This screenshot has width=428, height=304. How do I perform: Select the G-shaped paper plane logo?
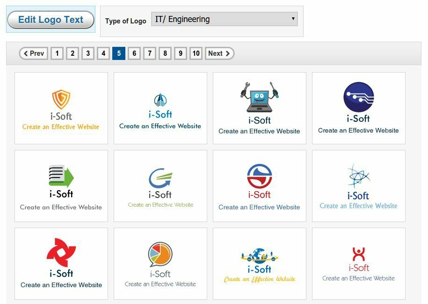(x=160, y=177)
